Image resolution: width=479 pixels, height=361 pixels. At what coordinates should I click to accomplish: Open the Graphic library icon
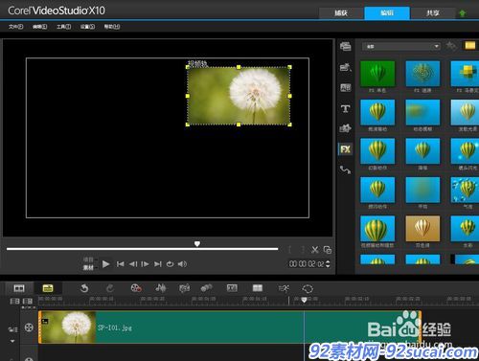pyautogui.click(x=346, y=128)
